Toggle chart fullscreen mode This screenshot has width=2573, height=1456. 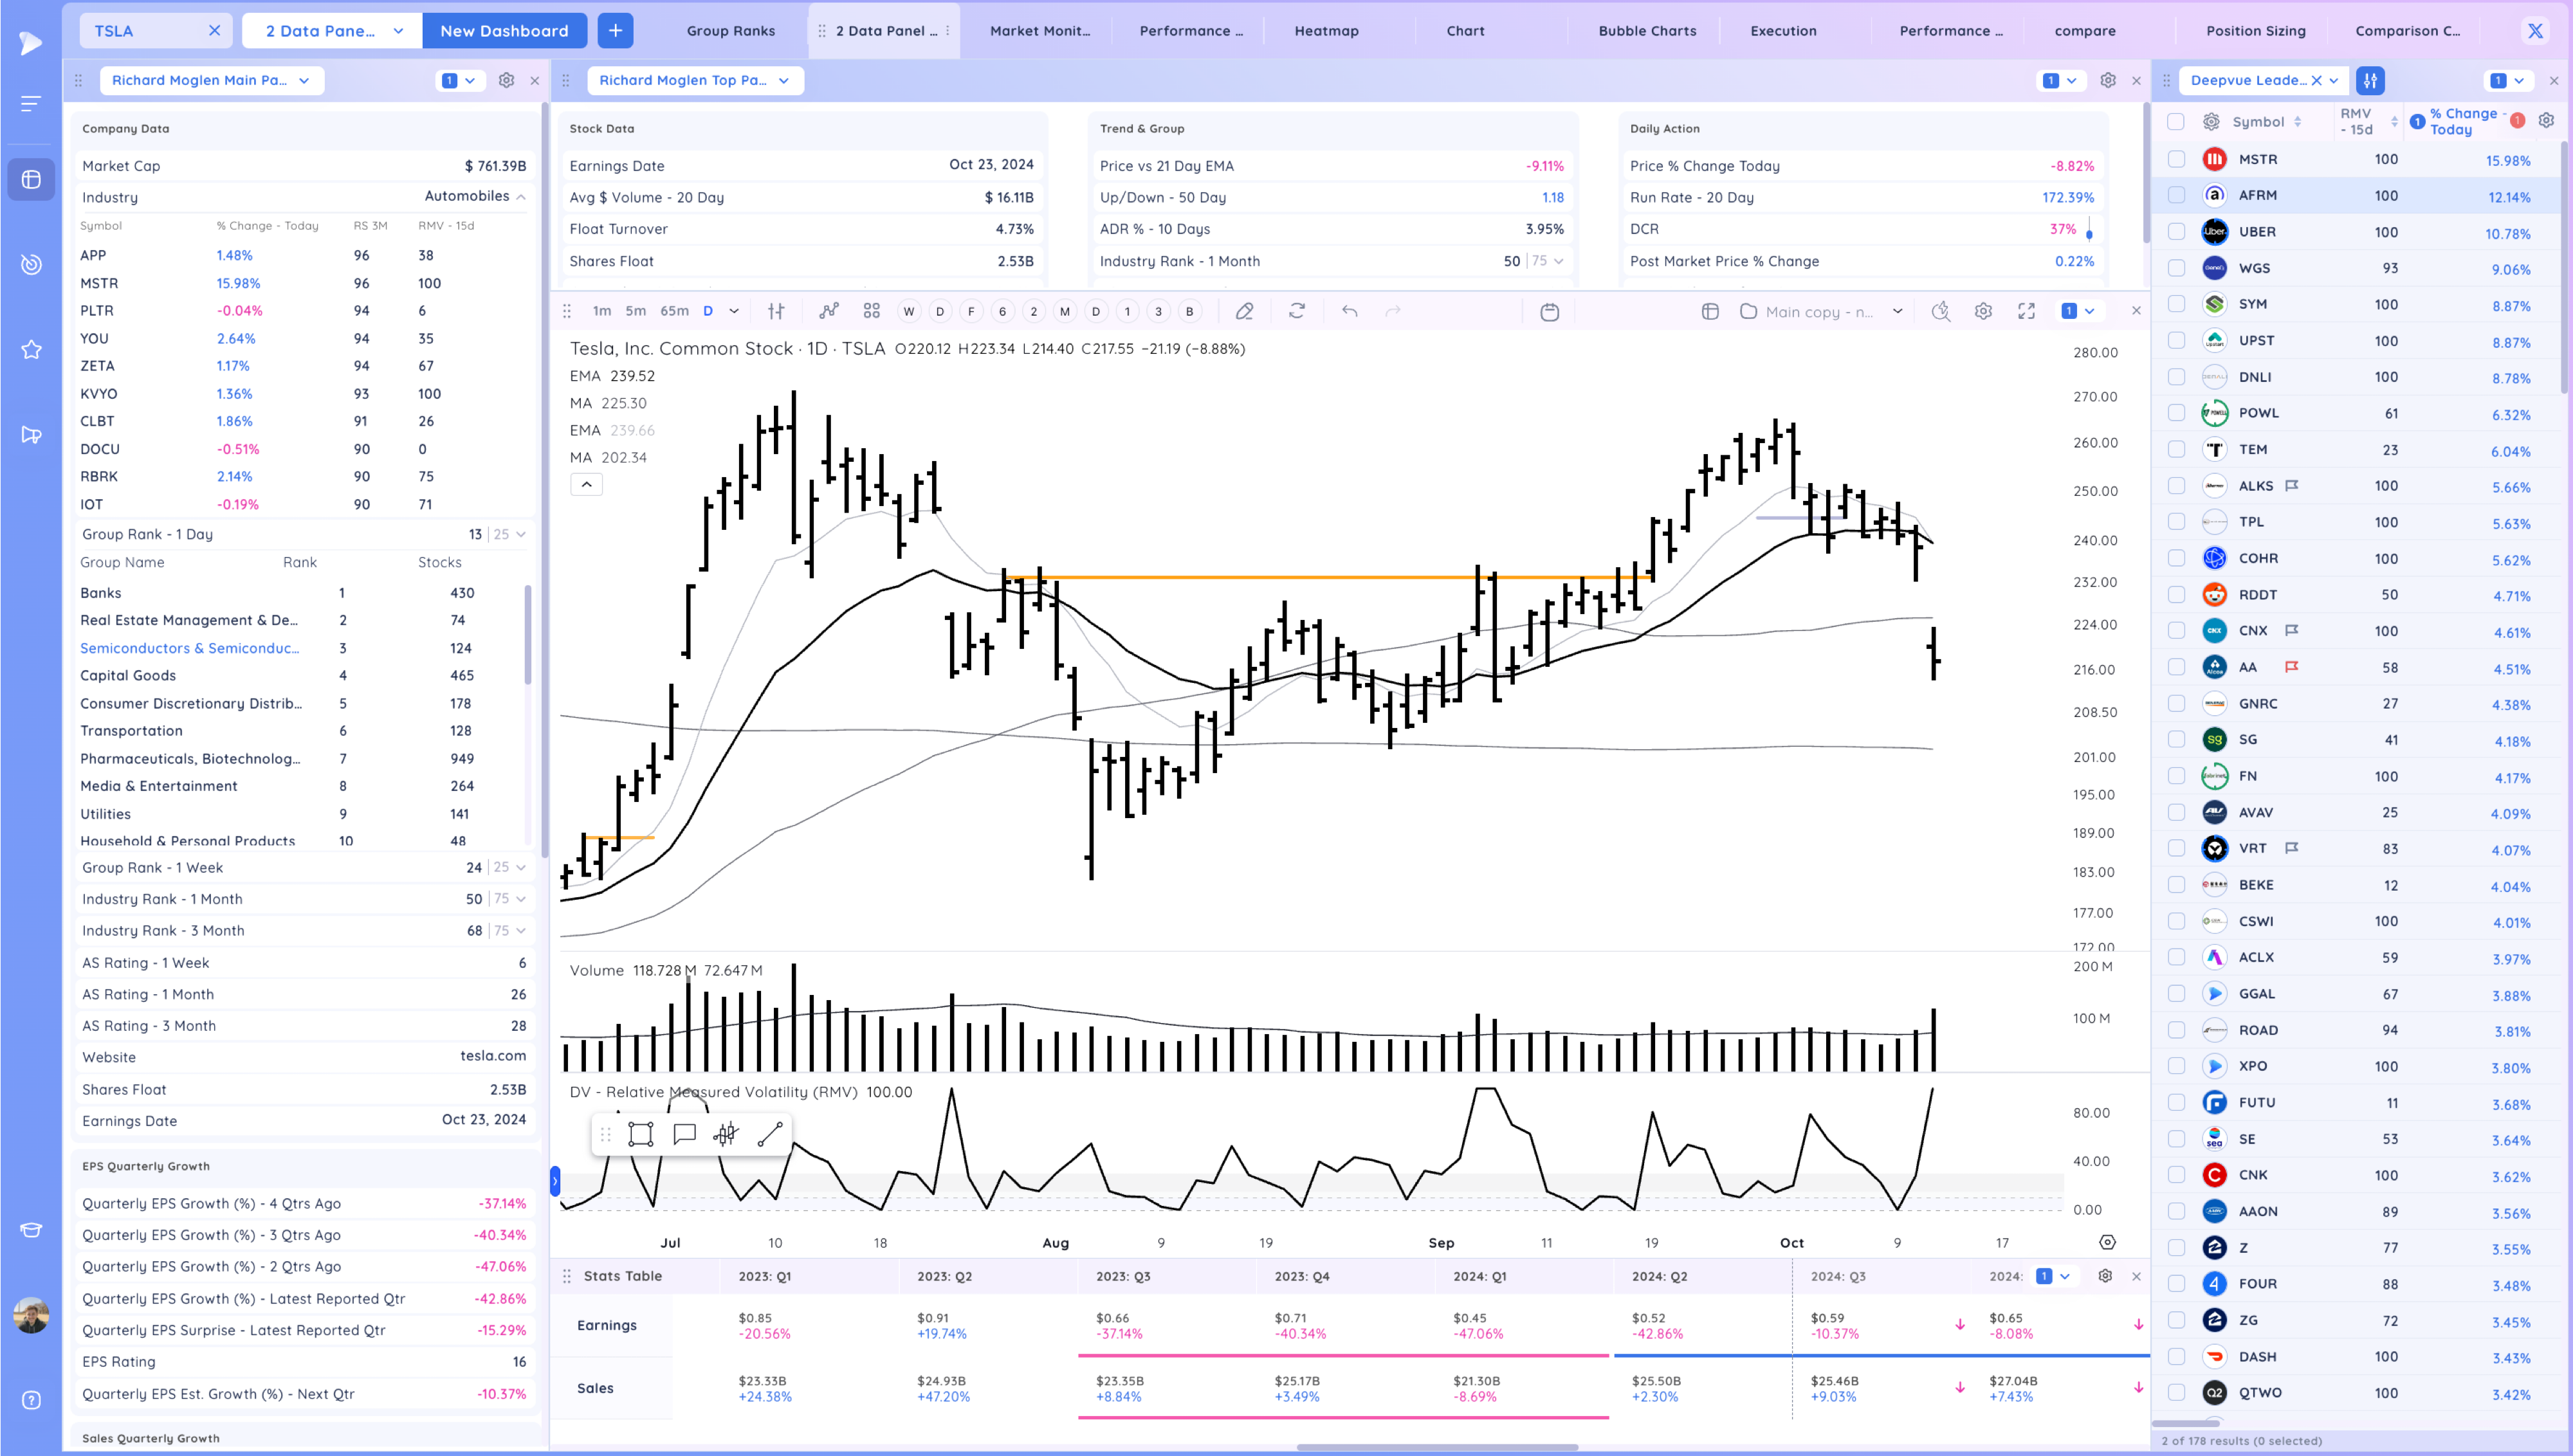pos(2026,311)
